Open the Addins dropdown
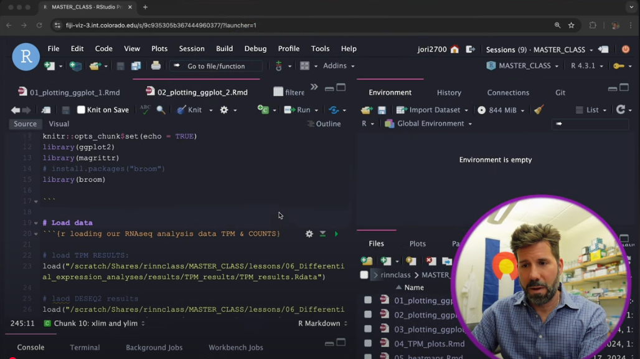 click(339, 66)
